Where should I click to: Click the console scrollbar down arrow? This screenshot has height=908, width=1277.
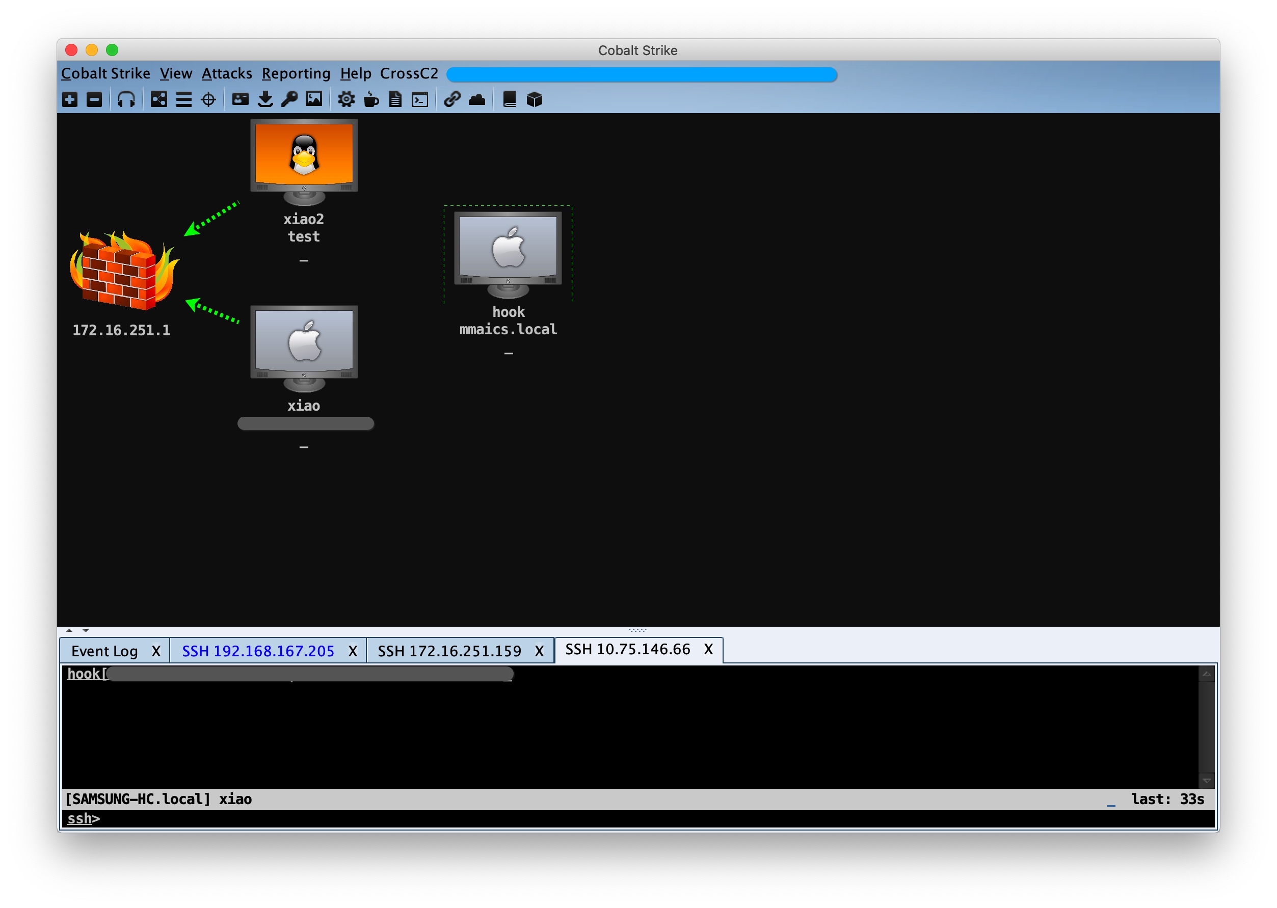click(1206, 780)
